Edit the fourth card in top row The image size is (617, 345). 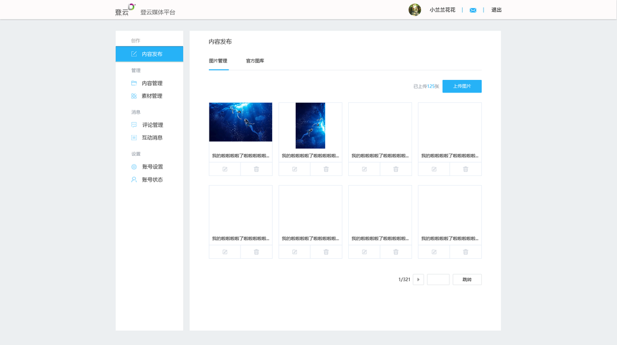pos(434,169)
